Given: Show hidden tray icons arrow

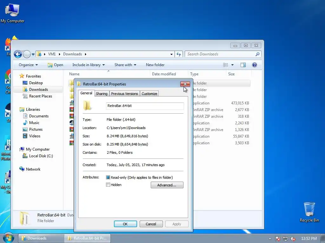Looking at the screenshot, I should (x=270, y=239).
